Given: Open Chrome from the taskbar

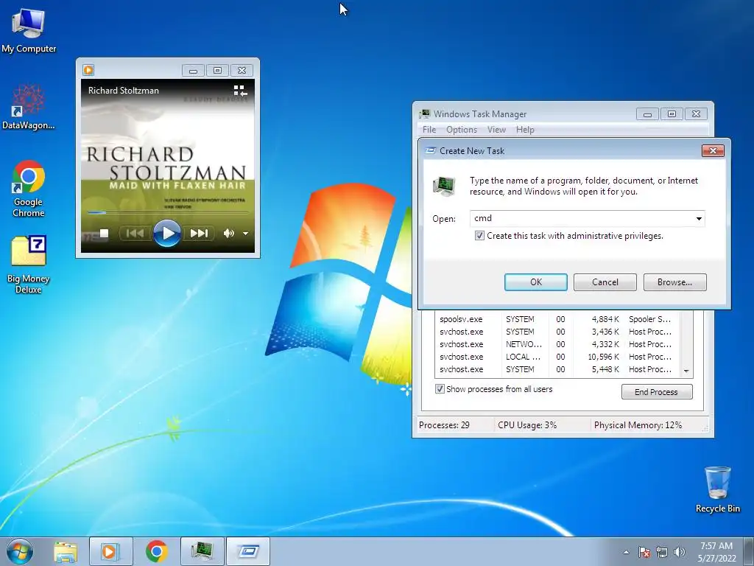Looking at the screenshot, I should [x=156, y=551].
